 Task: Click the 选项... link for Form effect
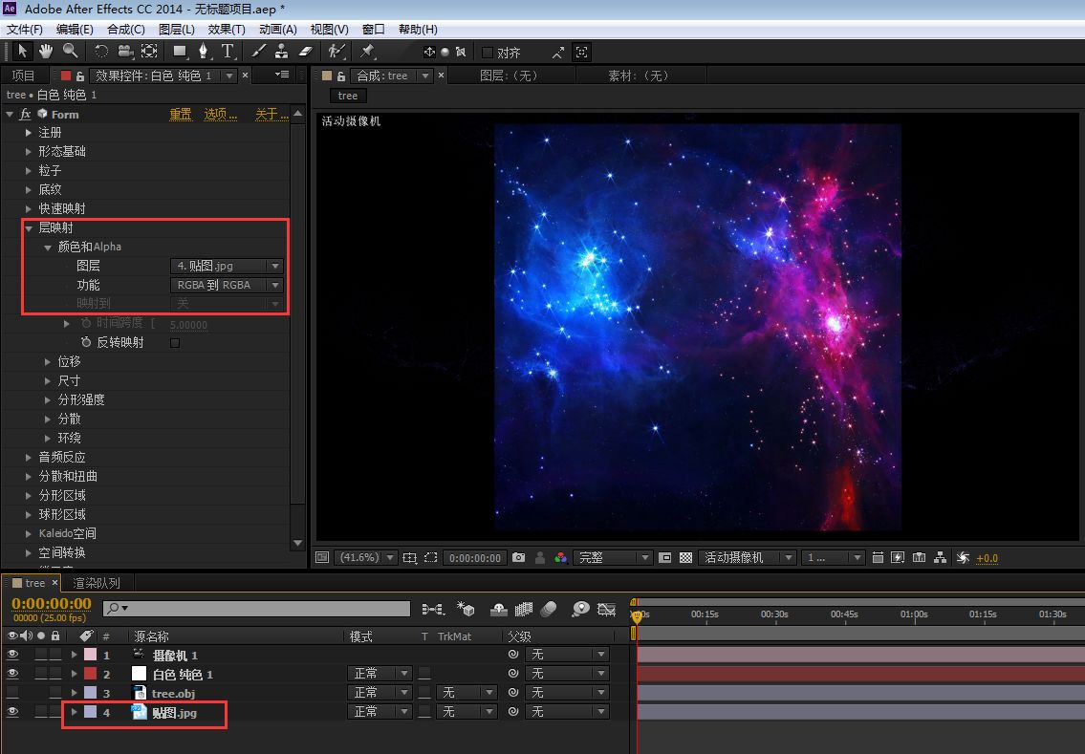[221, 114]
